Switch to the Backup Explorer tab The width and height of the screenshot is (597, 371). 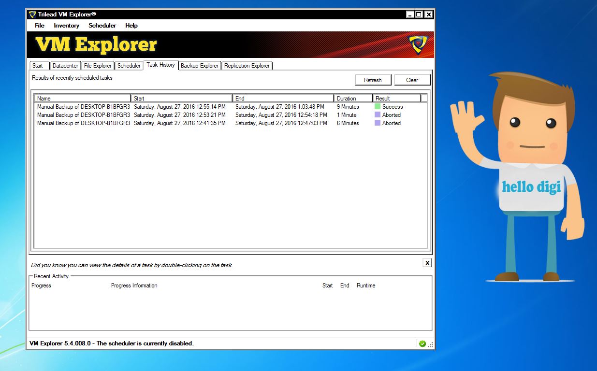(200, 66)
